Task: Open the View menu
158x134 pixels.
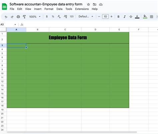Action: (x=28, y=9)
